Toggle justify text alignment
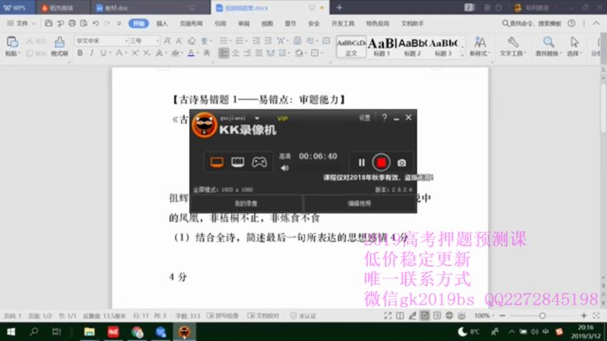607x341 pixels. [x=259, y=53]
